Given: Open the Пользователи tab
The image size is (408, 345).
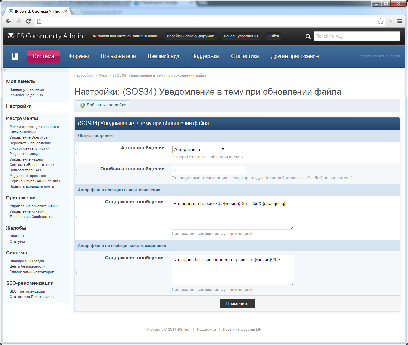Looking at the screenshot, I should (x=118, y=56).
